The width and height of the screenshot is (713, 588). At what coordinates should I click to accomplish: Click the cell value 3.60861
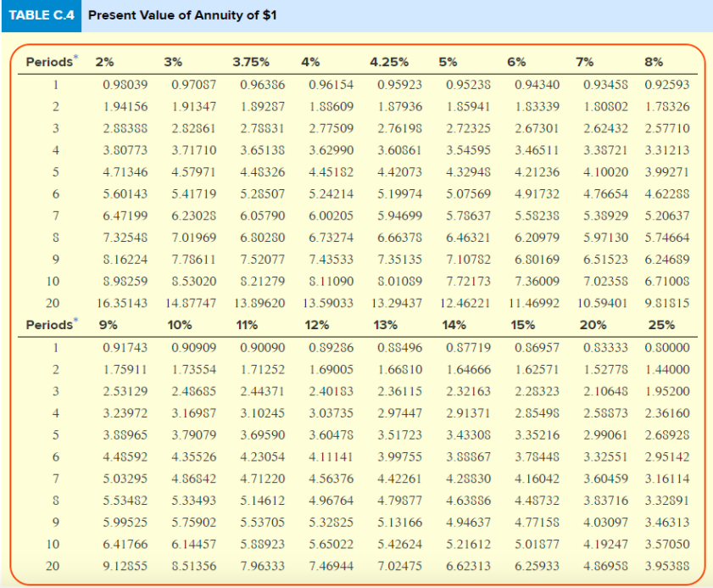[x=399, y=150]
